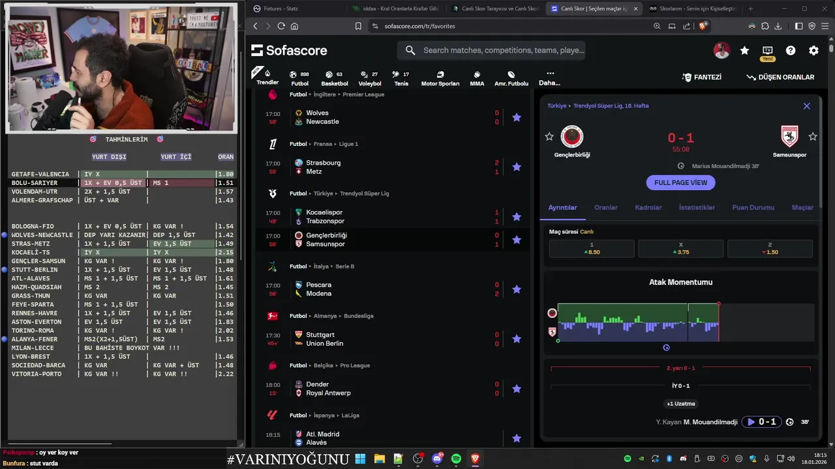Unfavorite the Stuttgart vs Union Berlin match
This screenshot has width=835, height=469.
click(x=517, y=339)
